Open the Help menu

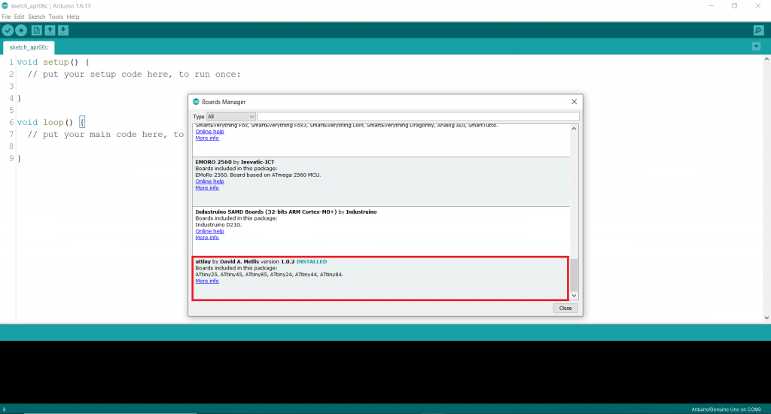pyautogui.click(x=73, y=17)
